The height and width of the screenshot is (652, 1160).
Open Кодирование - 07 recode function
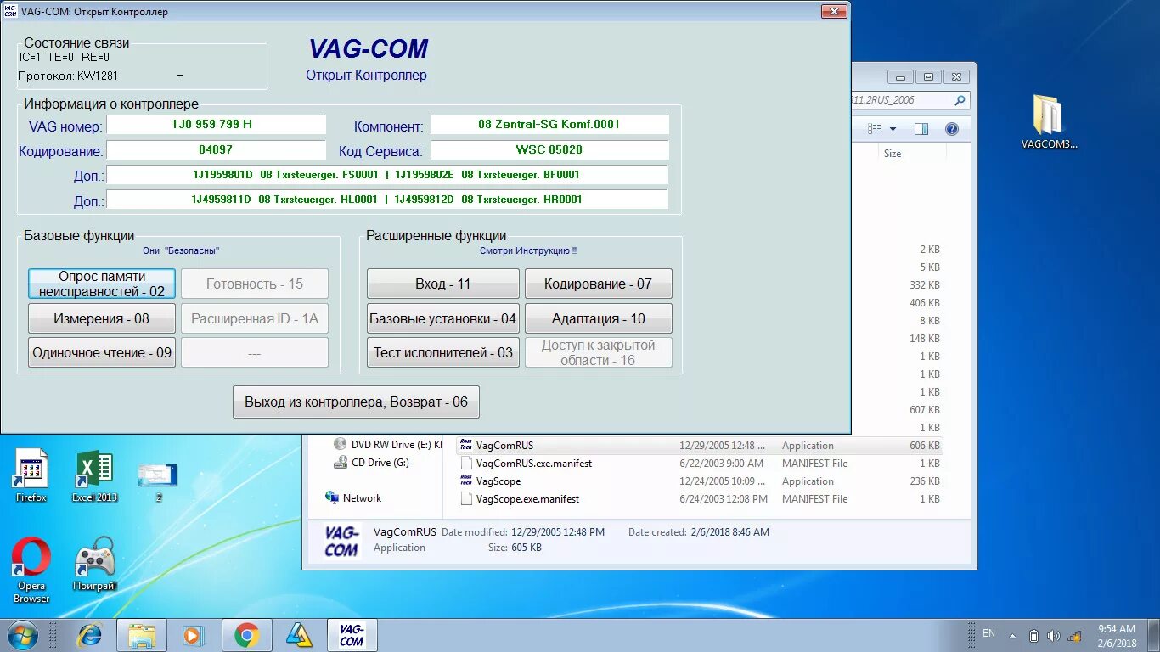(x=599, y=284)
